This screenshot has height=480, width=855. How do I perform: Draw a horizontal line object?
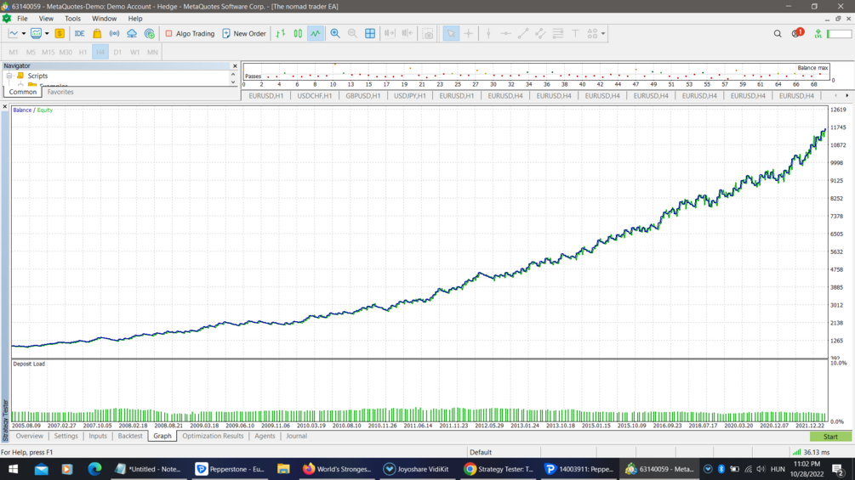click(506, 34)
